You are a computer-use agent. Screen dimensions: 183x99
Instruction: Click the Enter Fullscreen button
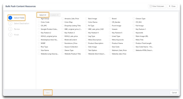(157, 6)
